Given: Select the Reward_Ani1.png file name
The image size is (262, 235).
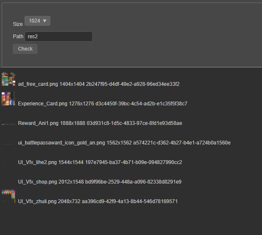Looking at the screenshot, I should point(38,123).
